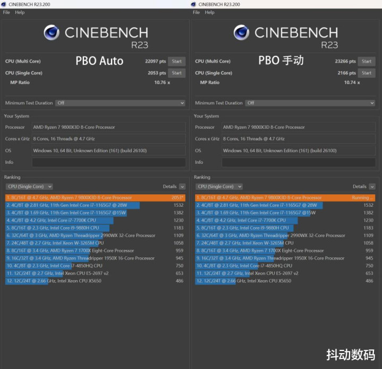This screenshot has height=369, width=382.
Task: Open File menu in right Cinebench window
Action: 196,12
